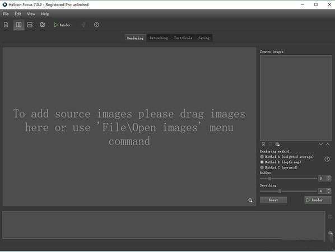This screenshot has height=252, width=335.
Task: Click the up chevron under Source images list
Action: pos(328,144)
